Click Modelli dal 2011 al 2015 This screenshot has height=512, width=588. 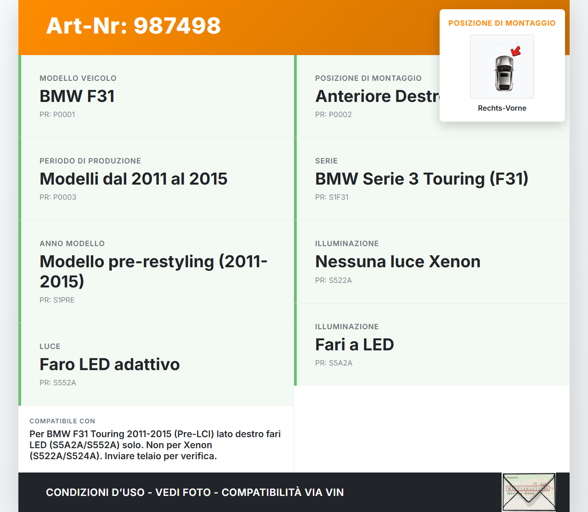(x=134, y=179)
